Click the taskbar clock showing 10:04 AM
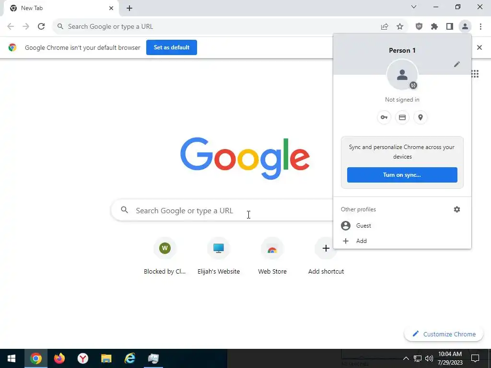This screenshot has height=368, width=491. coord(450,358)
